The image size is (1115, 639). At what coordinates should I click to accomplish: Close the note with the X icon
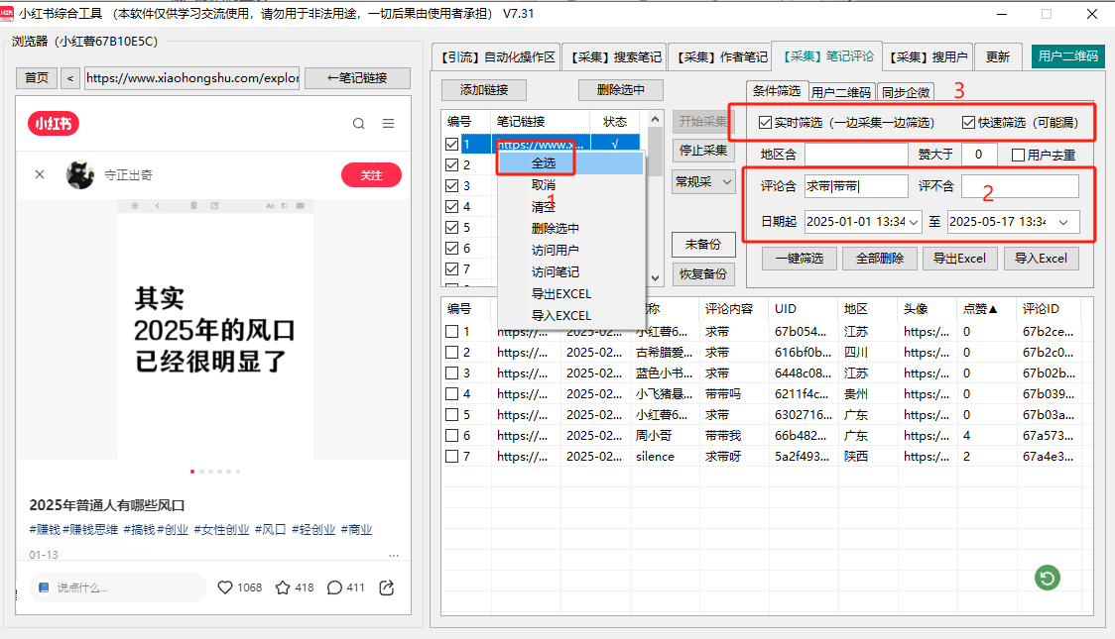point(40,174)
